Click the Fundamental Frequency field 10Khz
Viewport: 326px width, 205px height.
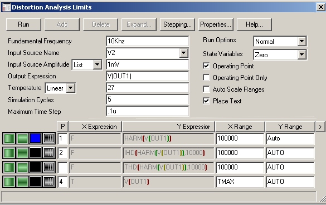click(x=148, y=41)
